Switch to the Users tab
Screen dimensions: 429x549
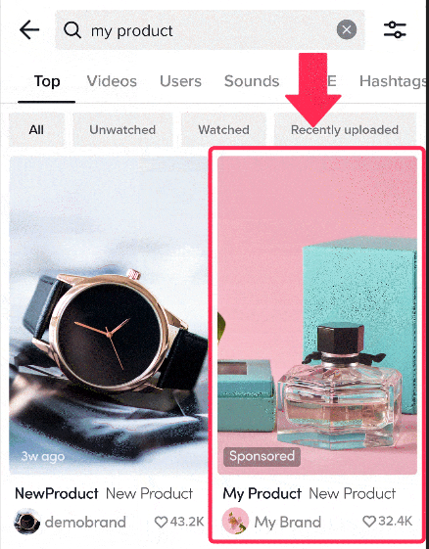[180, 81]
